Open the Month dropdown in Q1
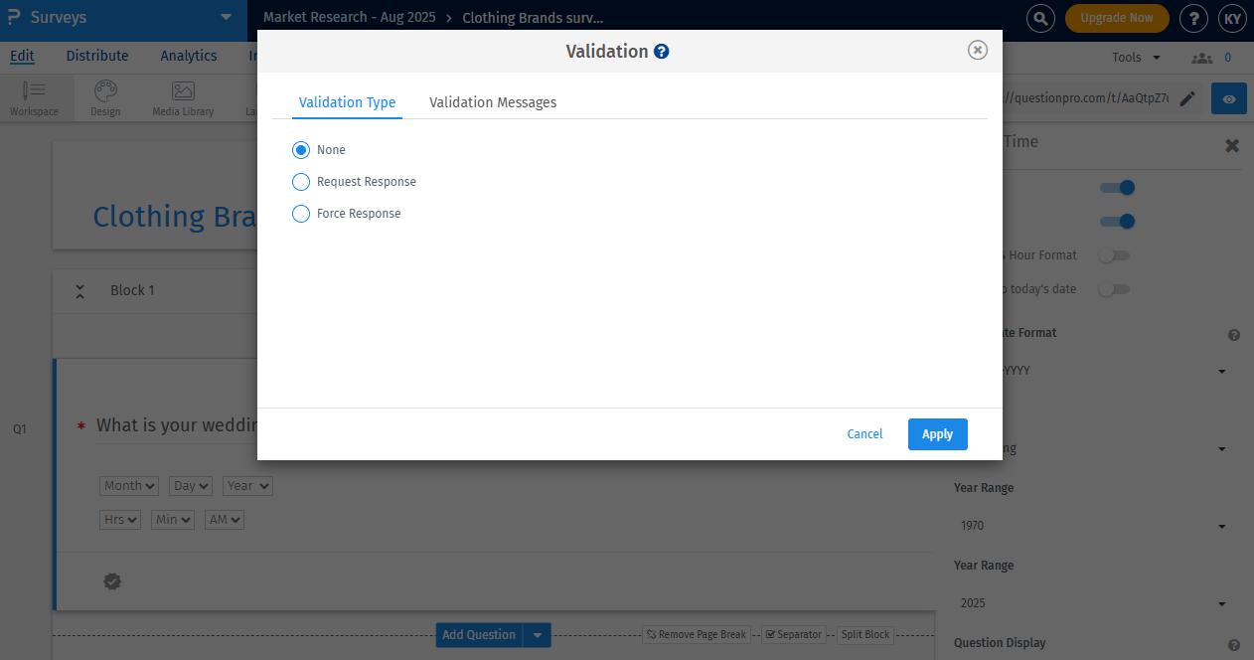 coord(128,485)
